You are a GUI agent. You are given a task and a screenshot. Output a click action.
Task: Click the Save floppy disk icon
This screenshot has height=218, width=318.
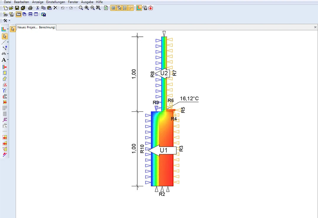[x=17, y=8]
